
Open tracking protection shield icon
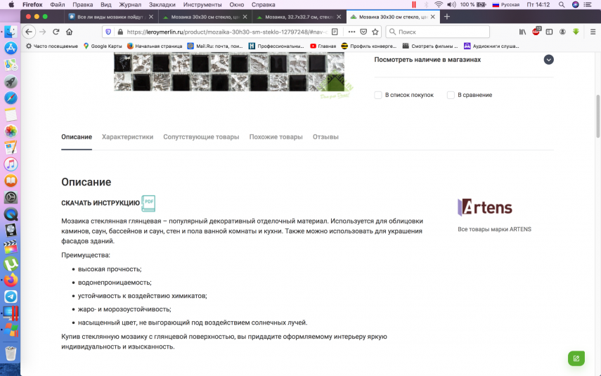tap(108, 32)
